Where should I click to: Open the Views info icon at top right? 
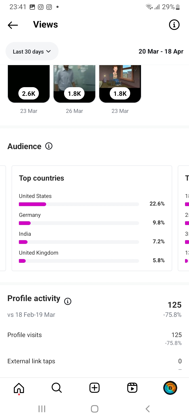(x=174, y=25)
